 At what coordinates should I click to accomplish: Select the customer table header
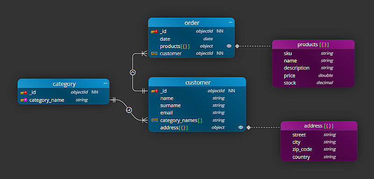point(197,82)
